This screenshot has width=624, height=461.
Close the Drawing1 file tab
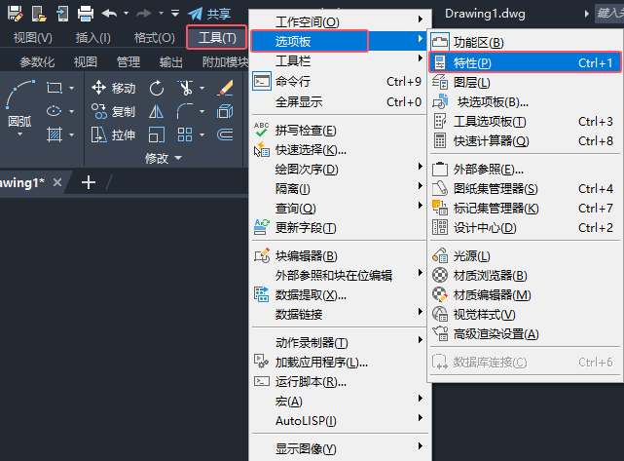57,182
